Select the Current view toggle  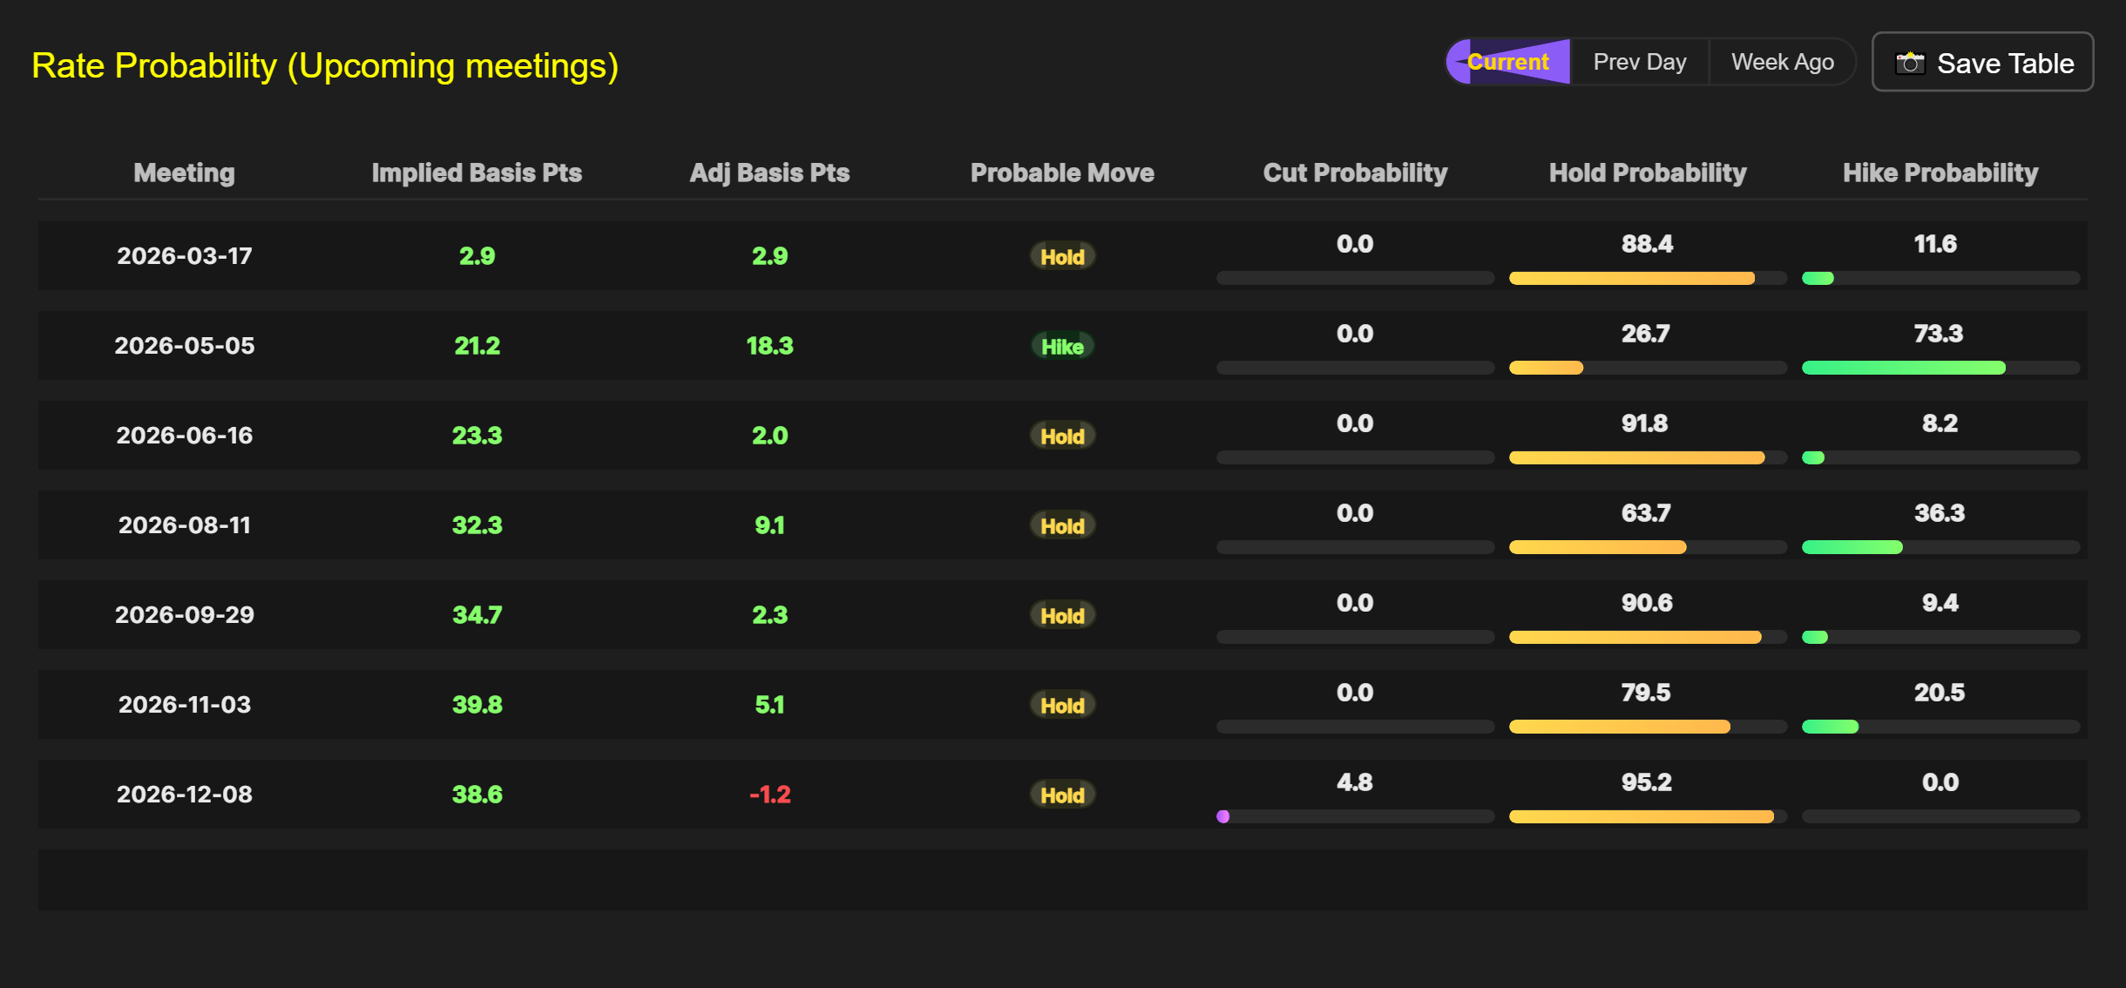click(x=1508, y=62)
